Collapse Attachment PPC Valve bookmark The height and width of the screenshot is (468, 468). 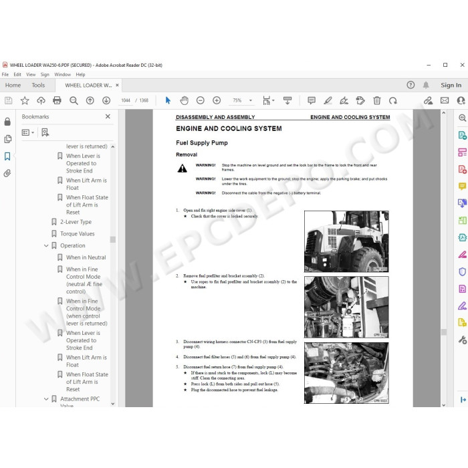pos(46,399)
